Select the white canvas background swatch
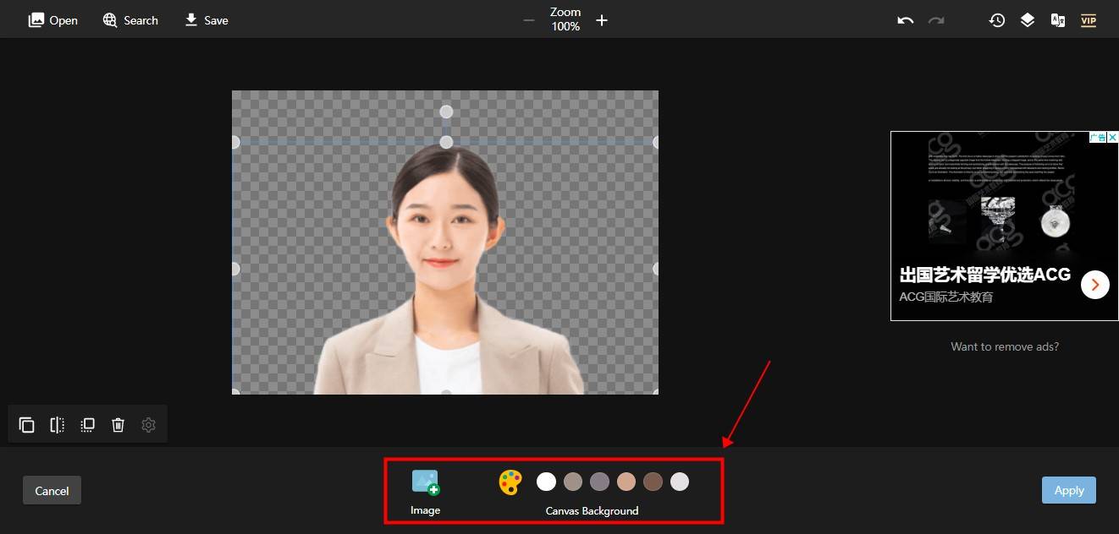 [546, 481]
